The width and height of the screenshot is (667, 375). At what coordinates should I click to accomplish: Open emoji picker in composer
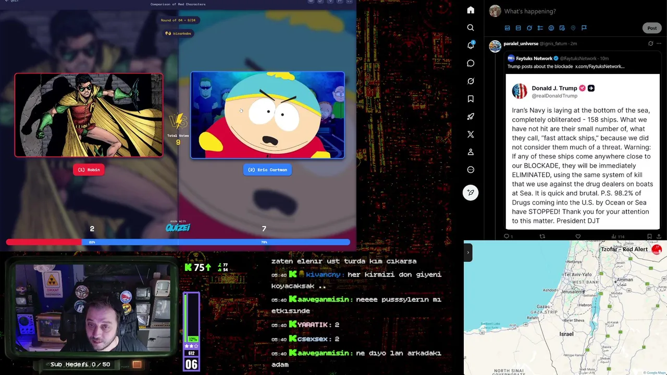pyautogui.click(x=551, y=28)
